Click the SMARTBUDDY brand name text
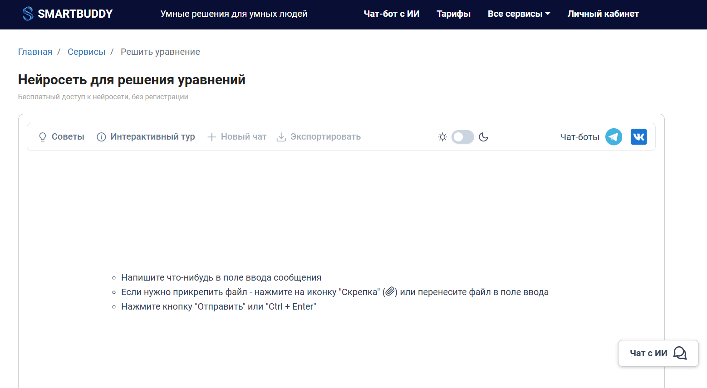 75,14
